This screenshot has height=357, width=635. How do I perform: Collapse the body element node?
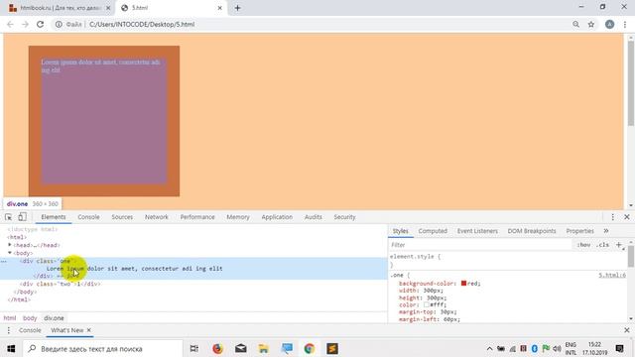point(10,253)
